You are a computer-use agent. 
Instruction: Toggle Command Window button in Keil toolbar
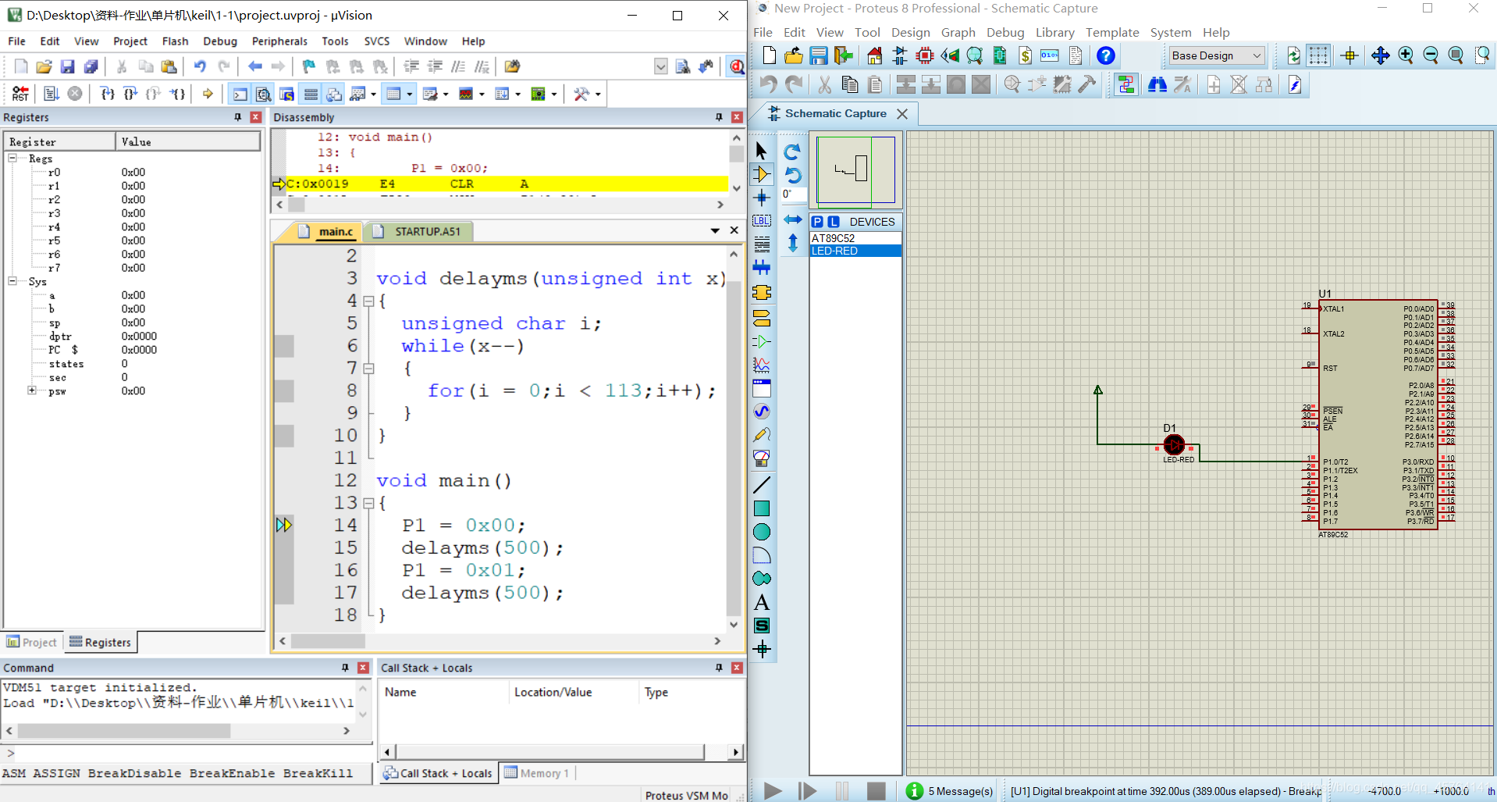[x=240, y=94]
